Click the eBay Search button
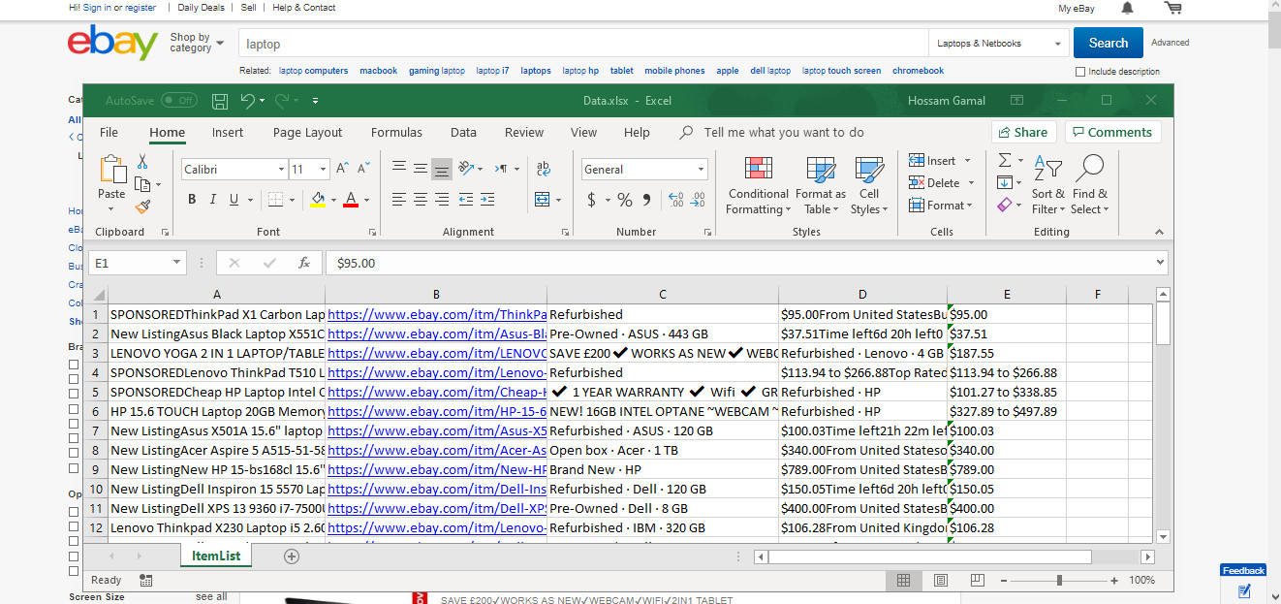Image resolution: width=1281 pixels, height=604 pixels. 1108,43
